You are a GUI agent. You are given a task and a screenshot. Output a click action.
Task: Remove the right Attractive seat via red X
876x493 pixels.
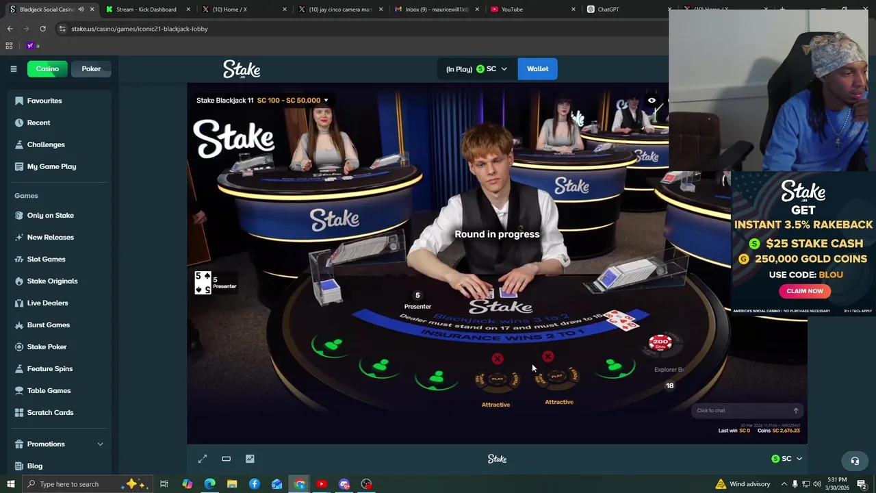548,357
